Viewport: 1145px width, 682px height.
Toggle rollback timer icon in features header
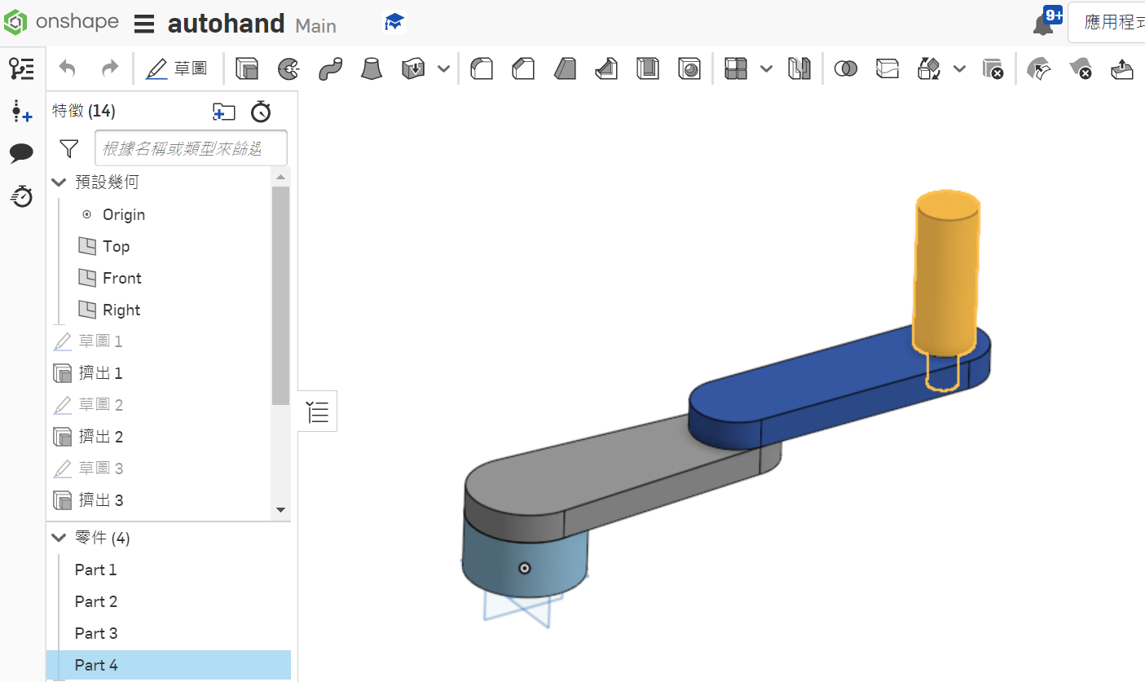(260, 112)
